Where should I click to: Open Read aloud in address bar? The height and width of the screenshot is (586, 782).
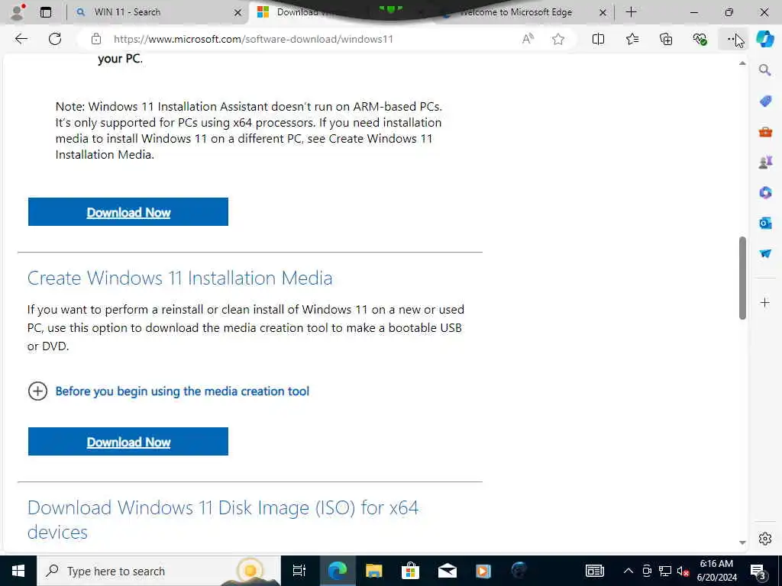coord(528,39)
